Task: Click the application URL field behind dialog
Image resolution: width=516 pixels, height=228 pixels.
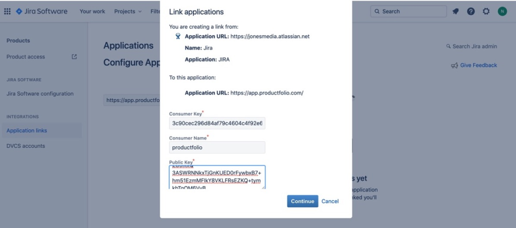Action: pos(132,100)
